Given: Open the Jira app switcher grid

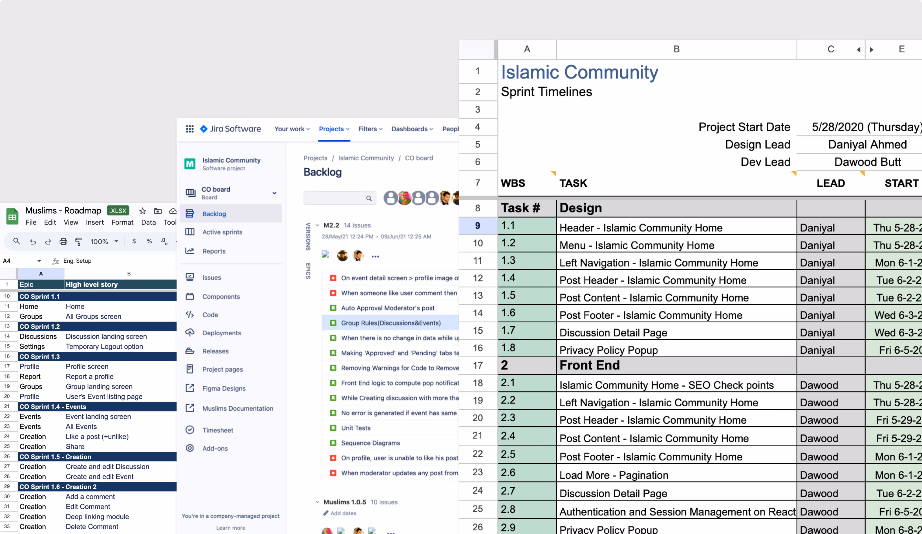Looking at the screenshot, I should pos(190,129).
